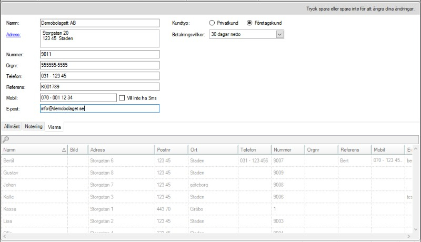Screen dimensions: 421x242
Task: Switch to the Allmänt tab
Action: point(12,126)
